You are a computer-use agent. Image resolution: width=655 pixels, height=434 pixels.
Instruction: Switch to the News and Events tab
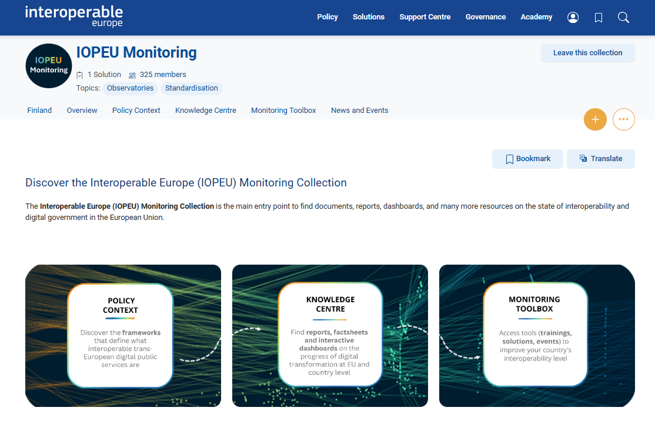coord(360,111)
